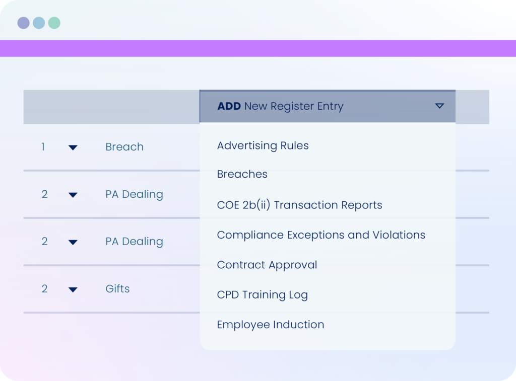Viewport: 516px width, 381px height.
Task: Open the second PA Dealing register
Action: click(134, 242)
